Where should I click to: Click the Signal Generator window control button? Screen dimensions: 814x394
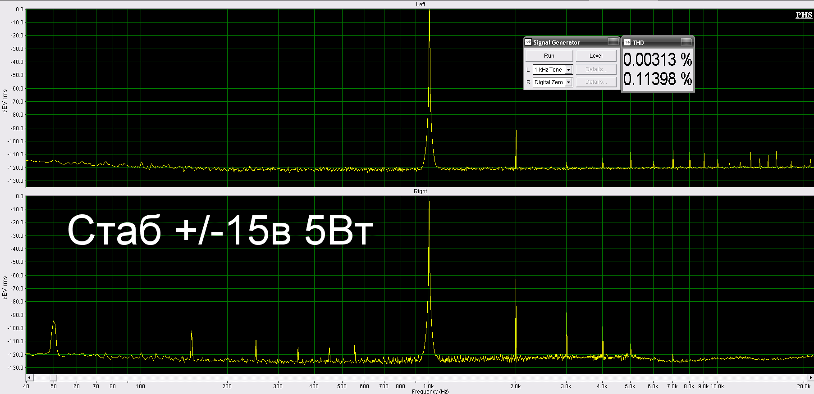pos(613,42)
